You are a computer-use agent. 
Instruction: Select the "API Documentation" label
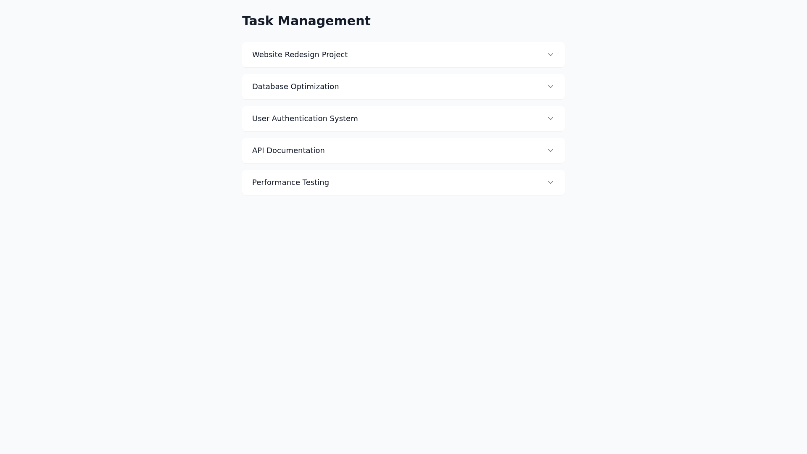click(x=288, y=150)
